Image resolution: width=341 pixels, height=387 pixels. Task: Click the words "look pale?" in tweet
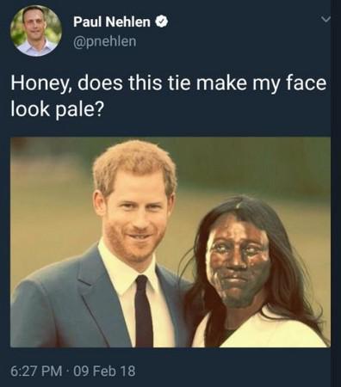coord(56,109)
